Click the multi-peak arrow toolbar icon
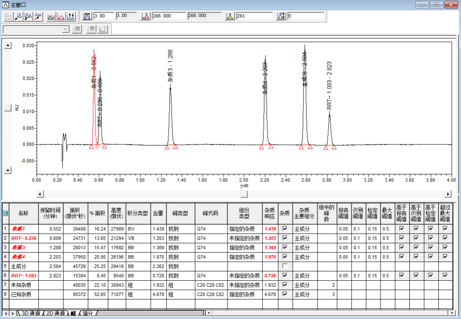This screenshot has width=461, height=319. [x=28, y=17]
